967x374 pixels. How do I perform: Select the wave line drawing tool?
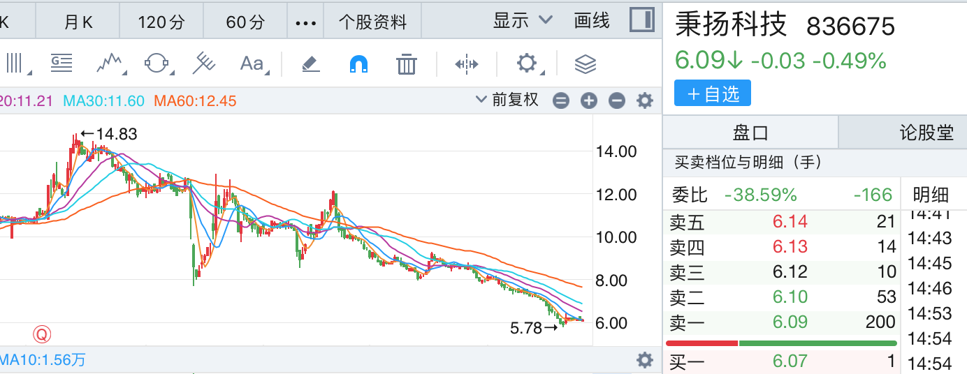(110, 63)
